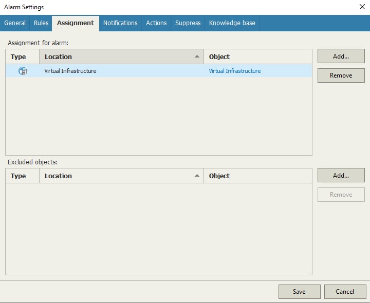Open the Virtual Infrastructure object link
This screenshot has height=303, width=370.
pyautogui.click(x=234, y=71)
